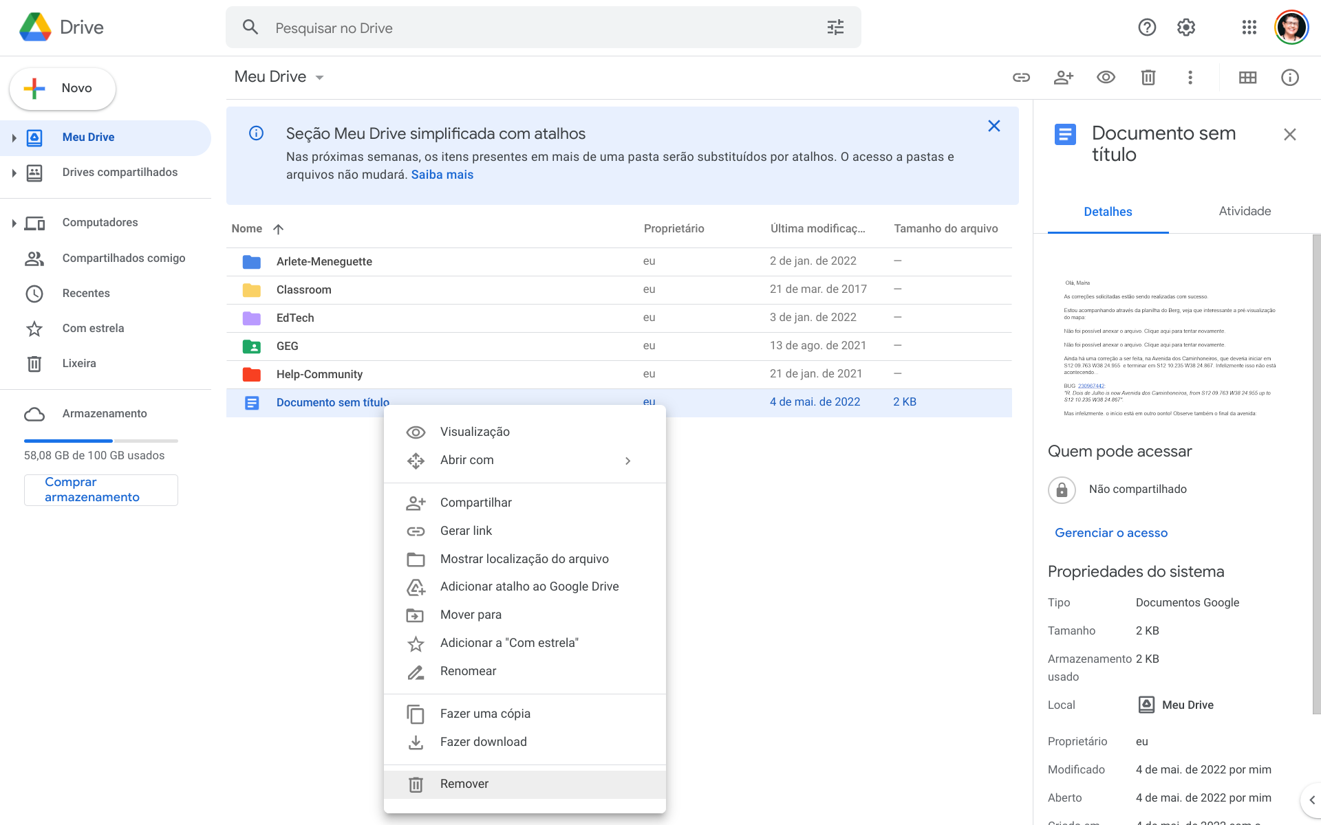
Task: Choose Adicionar atalho ao Google Drive
Action: (525, 586)
